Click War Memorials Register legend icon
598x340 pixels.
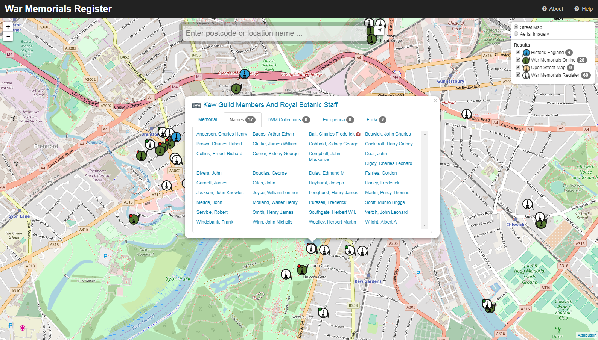pyautogui.click(x=526, y=75)
